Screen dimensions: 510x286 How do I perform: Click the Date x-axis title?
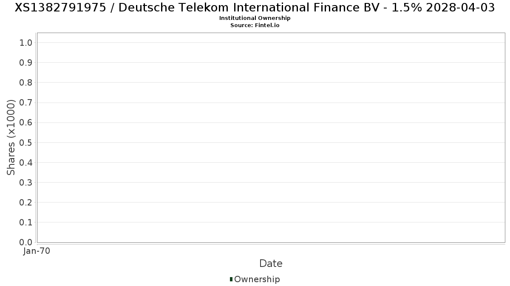pyautogui.click(x=271, y=264)
